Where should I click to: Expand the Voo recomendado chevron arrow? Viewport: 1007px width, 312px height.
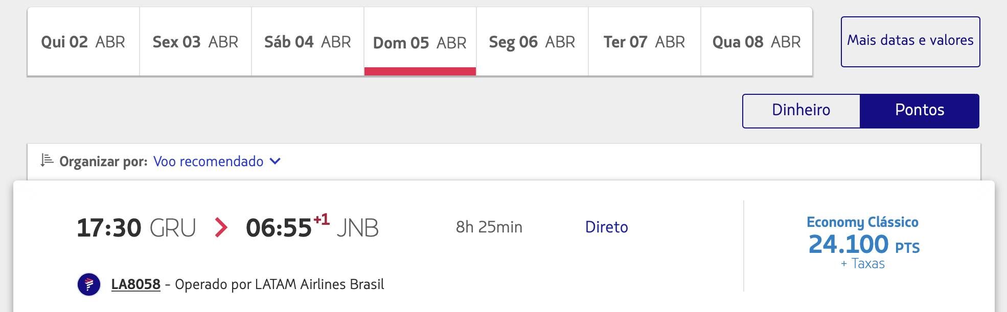point(275,162)
